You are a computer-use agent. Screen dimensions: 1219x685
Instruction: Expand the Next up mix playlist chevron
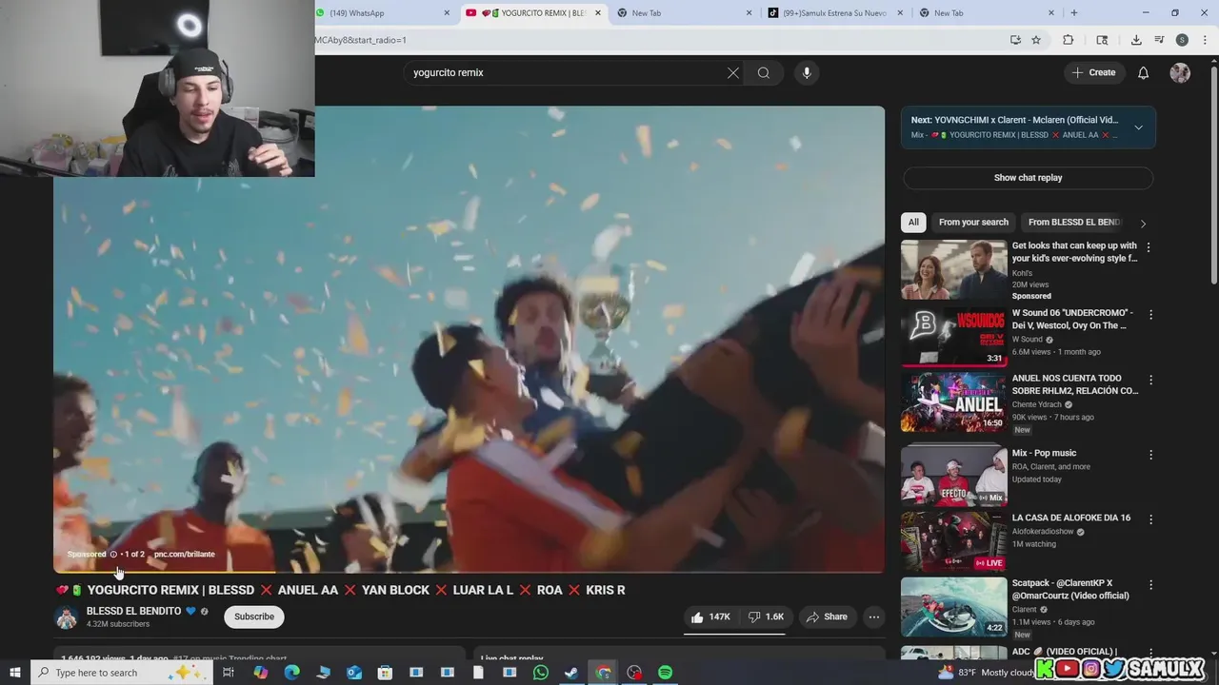(1138, 127)
